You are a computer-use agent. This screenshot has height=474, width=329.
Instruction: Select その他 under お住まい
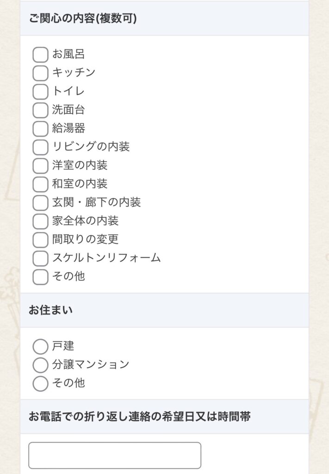[39, 383]
